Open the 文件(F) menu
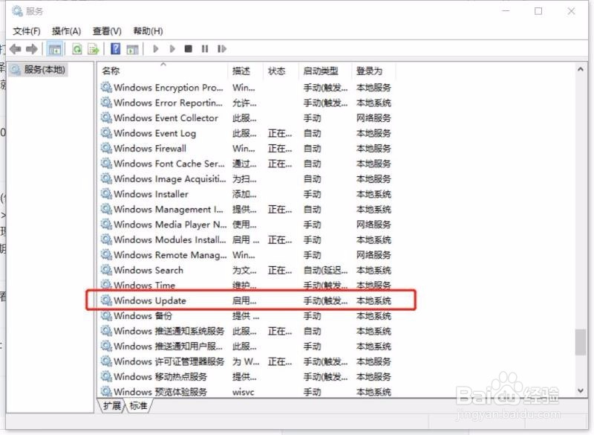 click(27, 31)
